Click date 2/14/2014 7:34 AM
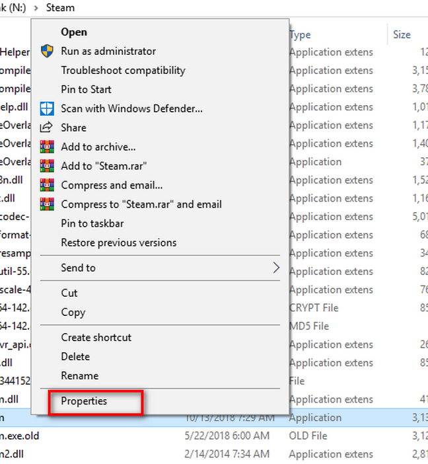Image resolution: width=428 pixels, height=464 pixels. click(227, 454)
